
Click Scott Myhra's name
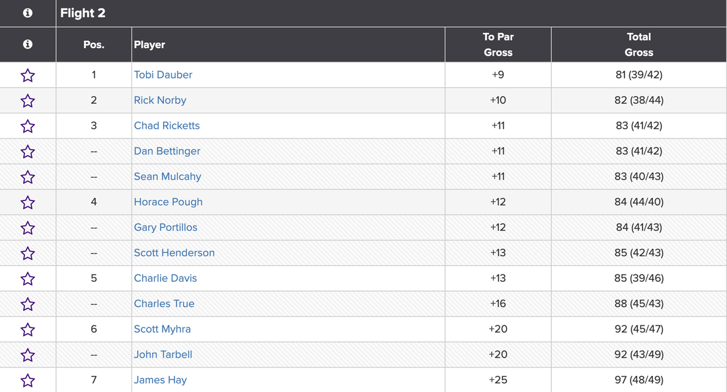(162, 329)
